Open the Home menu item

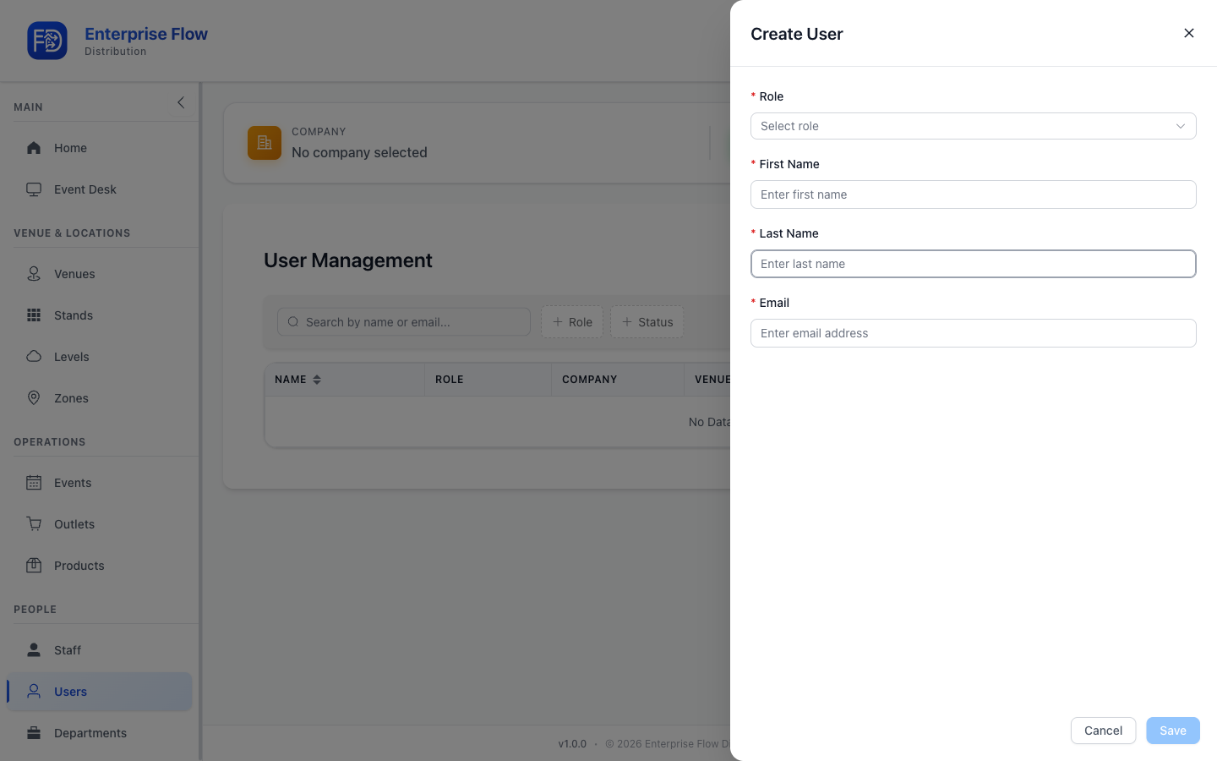click(100, 148)
